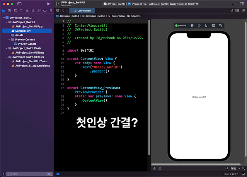
Task: Click the canvas horizontal scrollbar
Action: [x=196, y=164]
